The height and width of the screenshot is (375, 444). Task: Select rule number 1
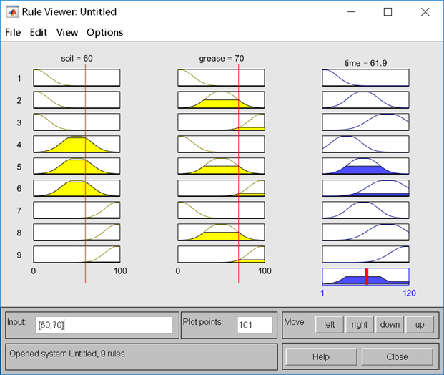click(x=19, y=78)
